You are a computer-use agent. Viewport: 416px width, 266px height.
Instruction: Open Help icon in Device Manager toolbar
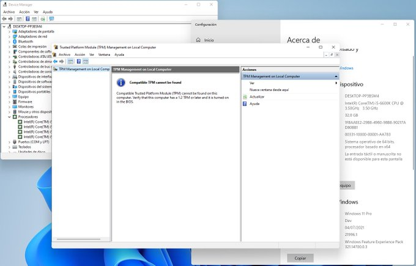click(28, 19)
